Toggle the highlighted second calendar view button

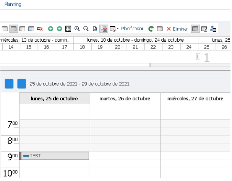[x=13, y=29]
